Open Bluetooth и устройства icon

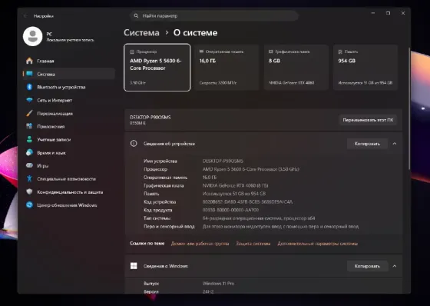29,87
